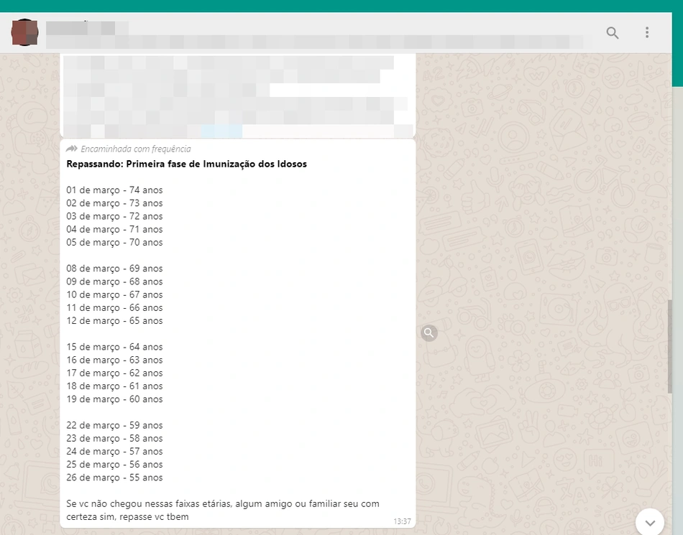
Task: Jump to latest messages with down chevron
Action: [650, 522]
